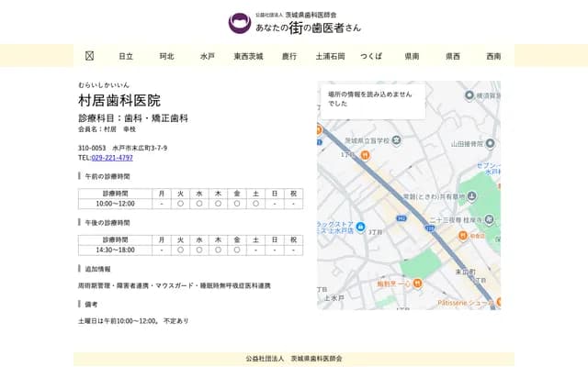Click the orange restaurant pin near 1丁目
Viewport: 588px width, 367px height.
(365, 154)
